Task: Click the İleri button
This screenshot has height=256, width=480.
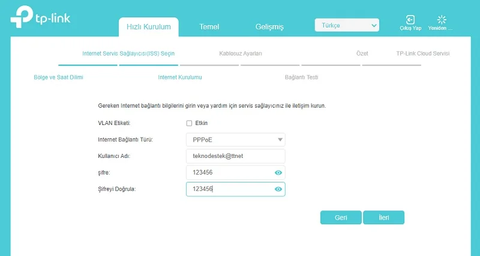Action: 383,218
